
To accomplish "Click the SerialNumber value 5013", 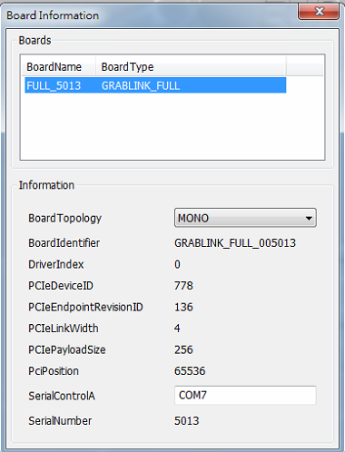I will (x=187, y=421).
